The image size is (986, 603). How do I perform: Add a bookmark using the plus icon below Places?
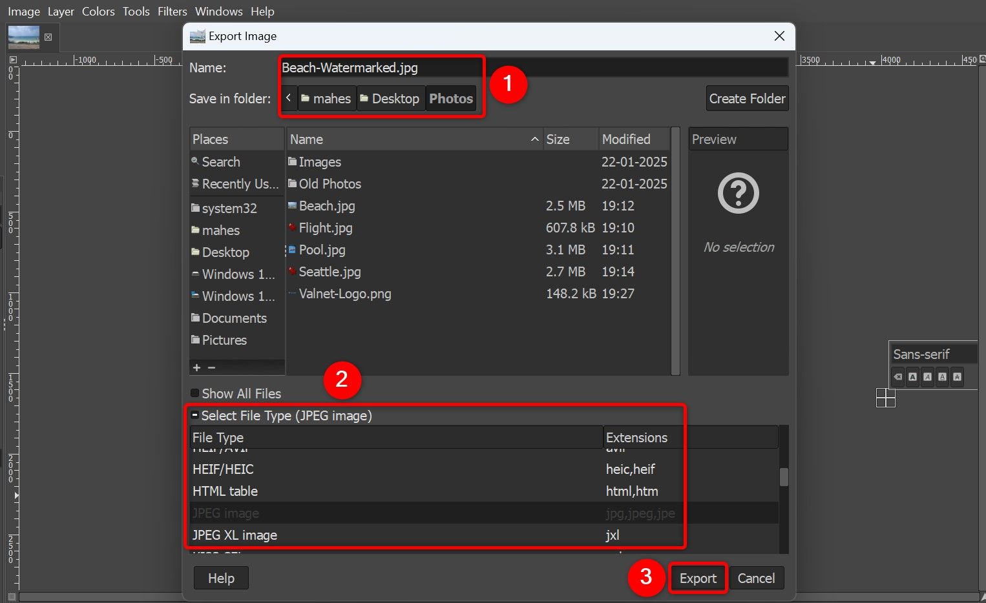(x=197, y=367)
